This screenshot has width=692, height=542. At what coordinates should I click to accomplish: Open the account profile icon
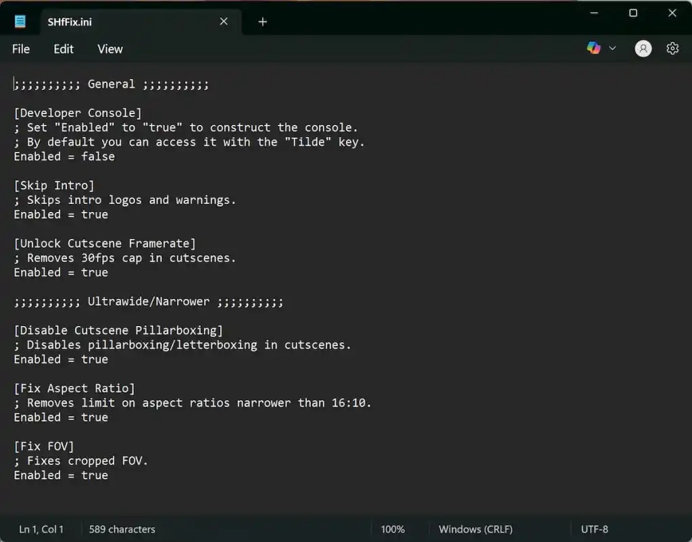(643, 49)
